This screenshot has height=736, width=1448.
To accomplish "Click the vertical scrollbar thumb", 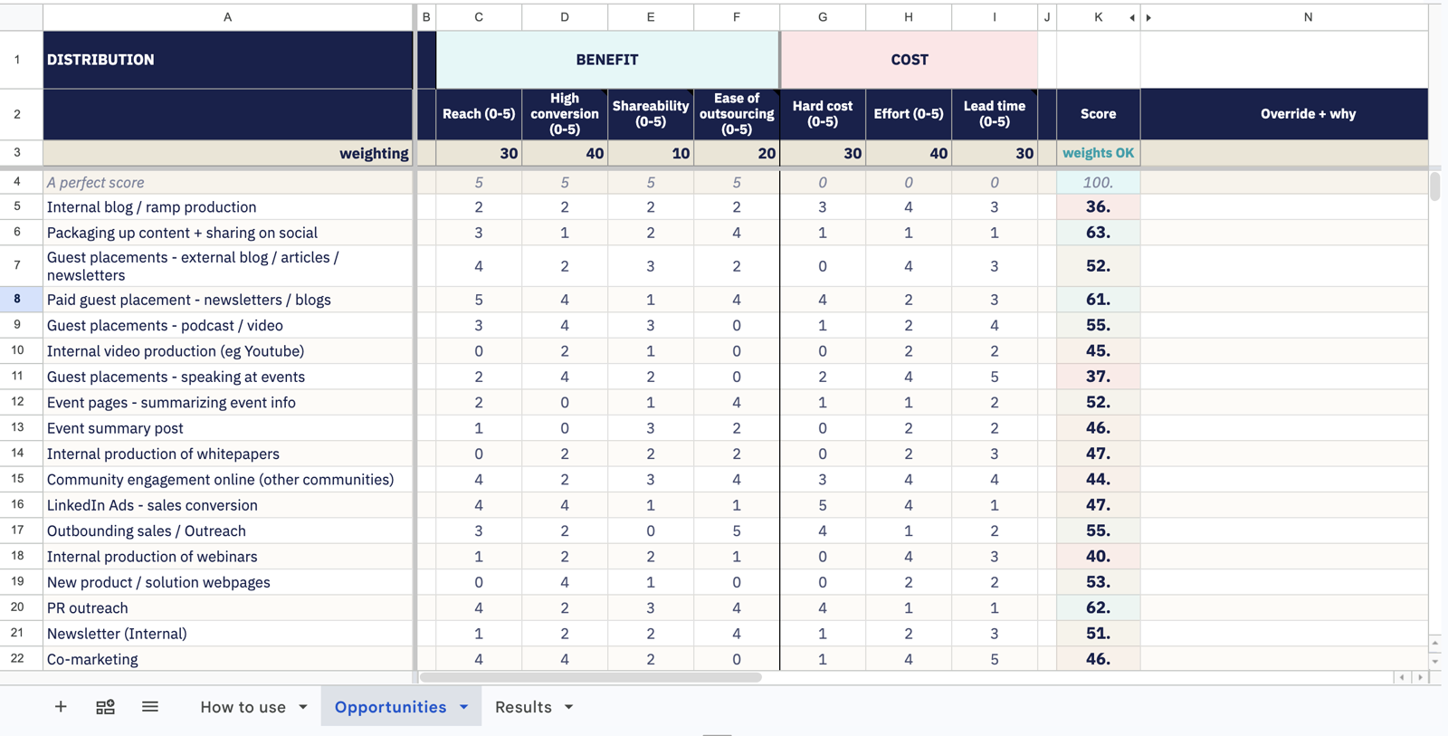I will (x=1435, y=186).
